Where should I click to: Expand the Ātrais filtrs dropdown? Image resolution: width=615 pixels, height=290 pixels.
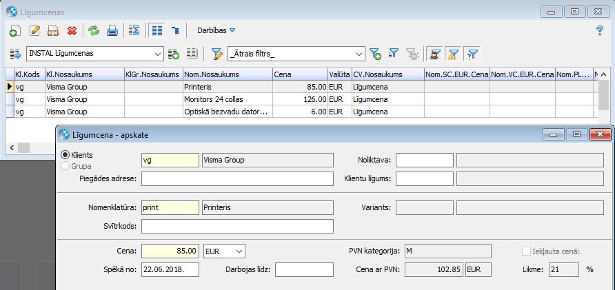(x=359, y=54)
